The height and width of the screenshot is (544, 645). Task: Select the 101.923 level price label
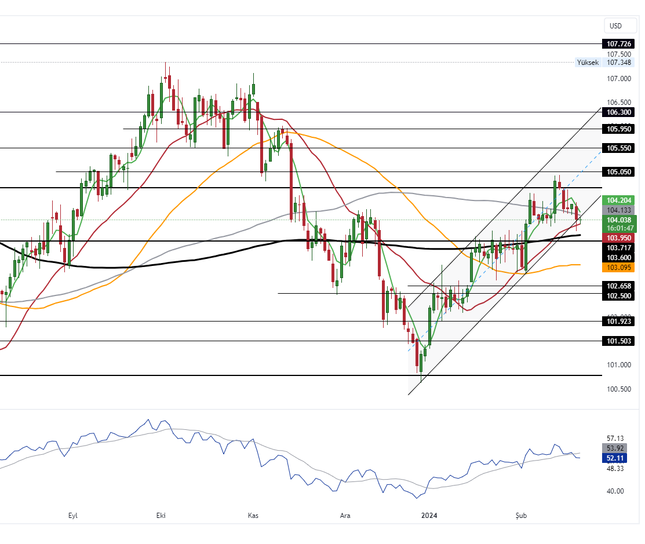618,321
